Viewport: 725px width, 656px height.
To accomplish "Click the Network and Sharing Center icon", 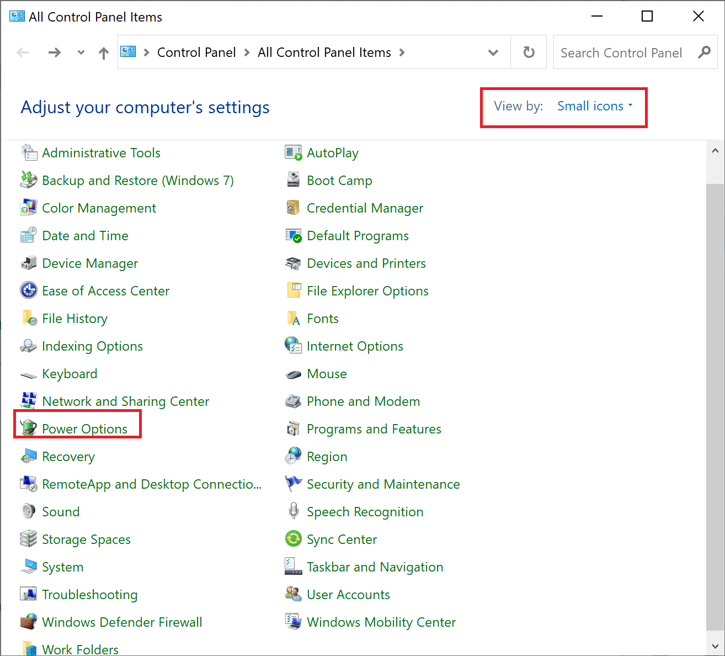I will coord(29,401).
